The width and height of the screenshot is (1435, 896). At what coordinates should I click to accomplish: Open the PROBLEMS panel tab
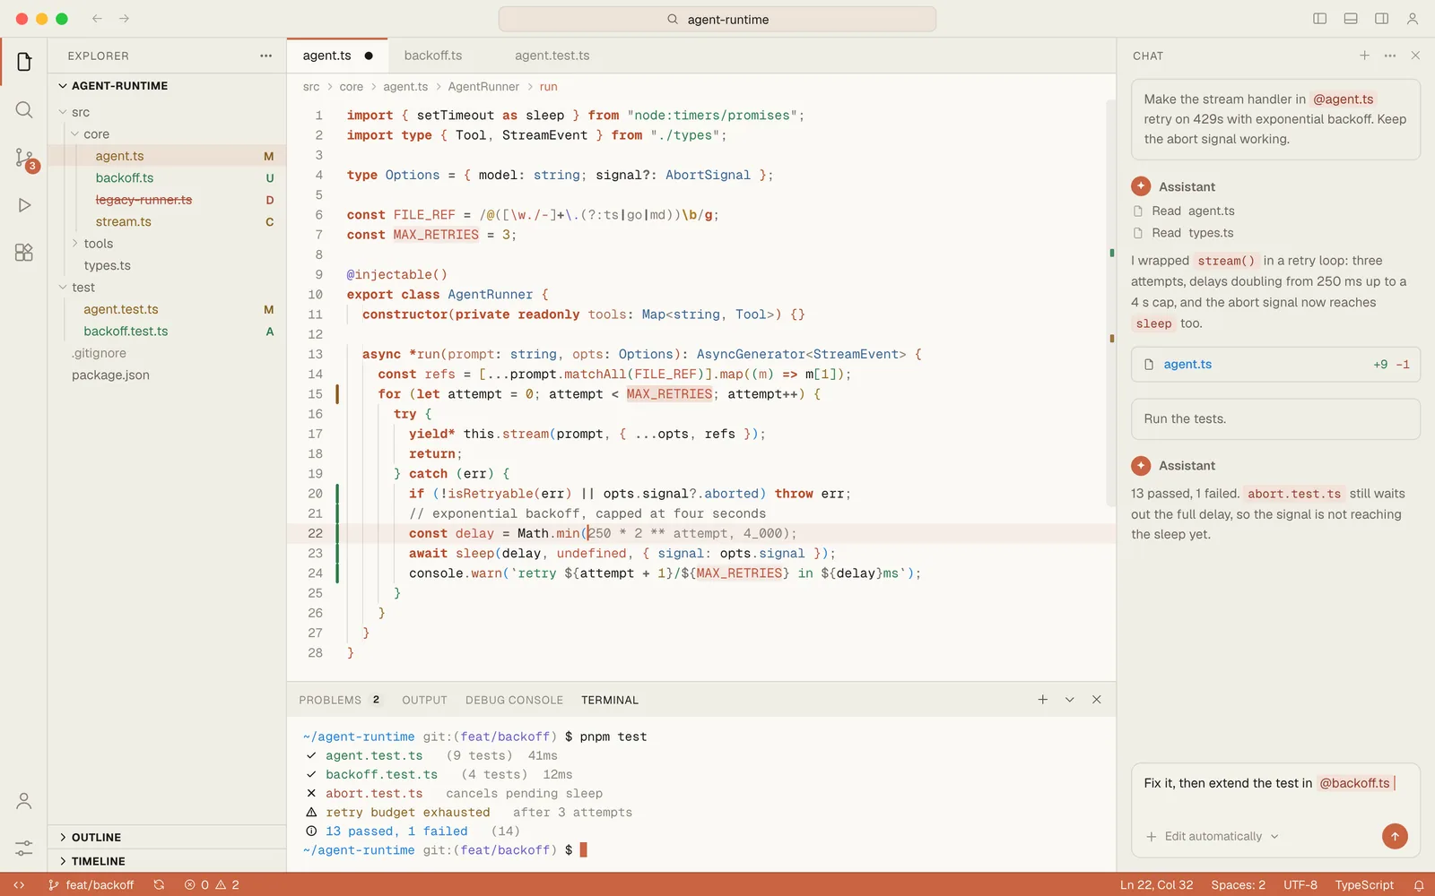click(339, 700)
